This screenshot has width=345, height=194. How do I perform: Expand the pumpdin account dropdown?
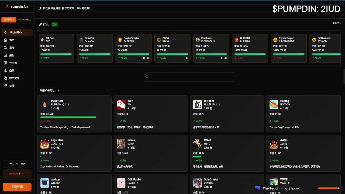click(17, 174)
